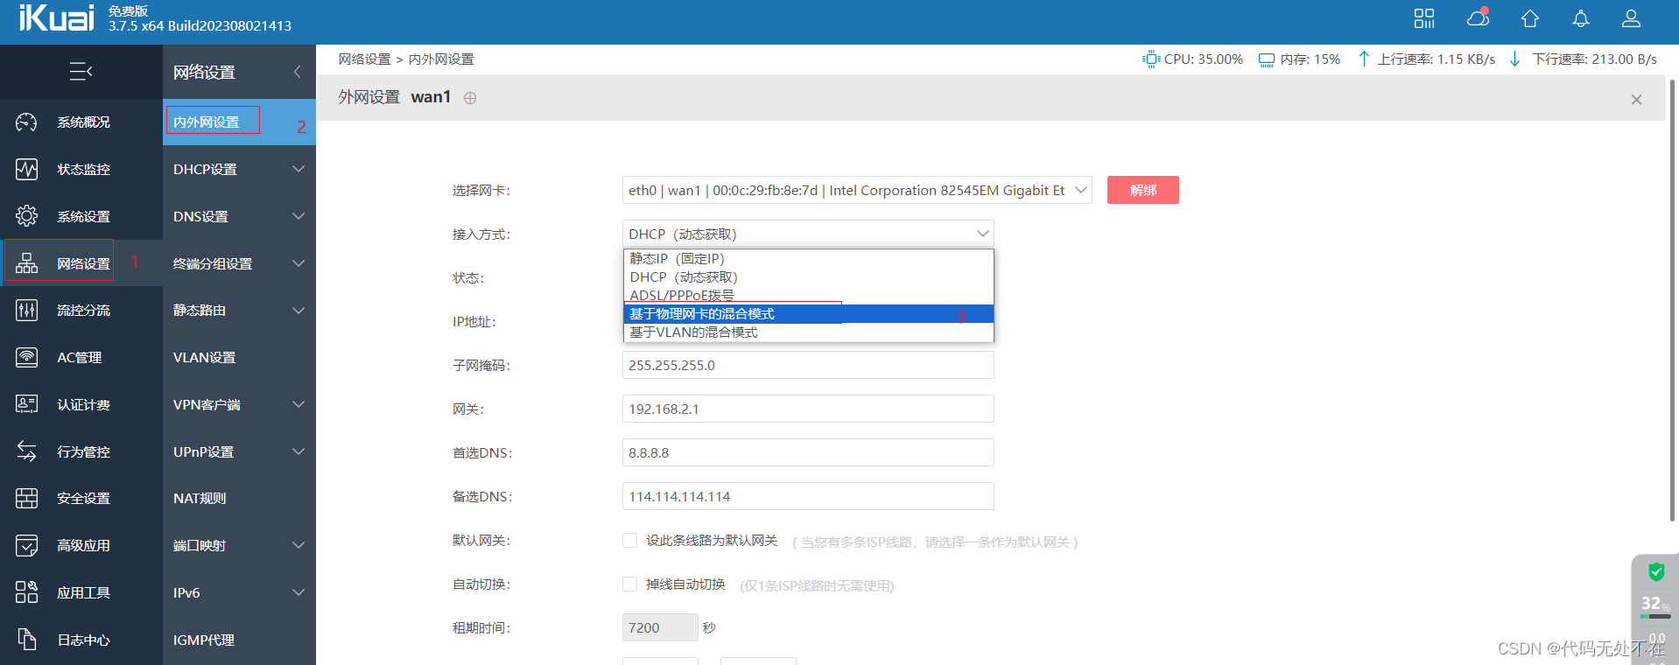The height and width of the screenshot is (665, 1679).
Task: Open the user account icon
Action: click(x=1631, y=18)
